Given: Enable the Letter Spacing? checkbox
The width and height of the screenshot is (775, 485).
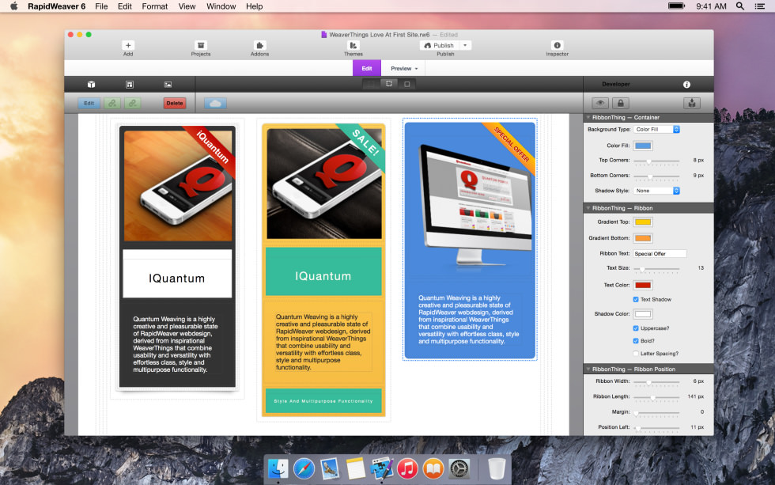Looking at the screenshot, I should (x=636, y=354).
